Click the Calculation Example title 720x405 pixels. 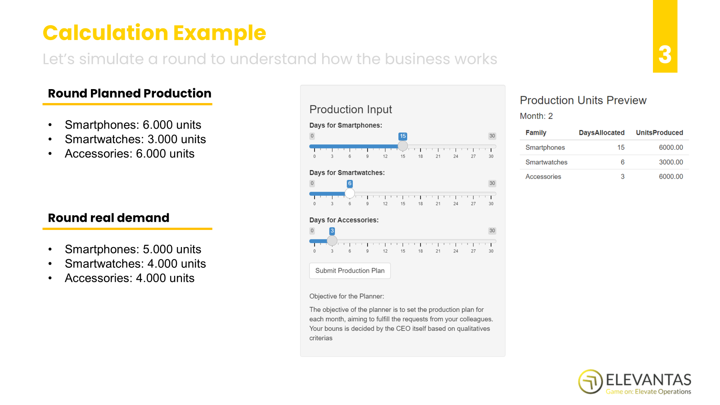154,33
